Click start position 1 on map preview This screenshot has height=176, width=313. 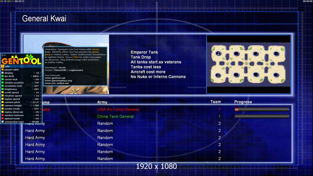click(x=218, y=75)
